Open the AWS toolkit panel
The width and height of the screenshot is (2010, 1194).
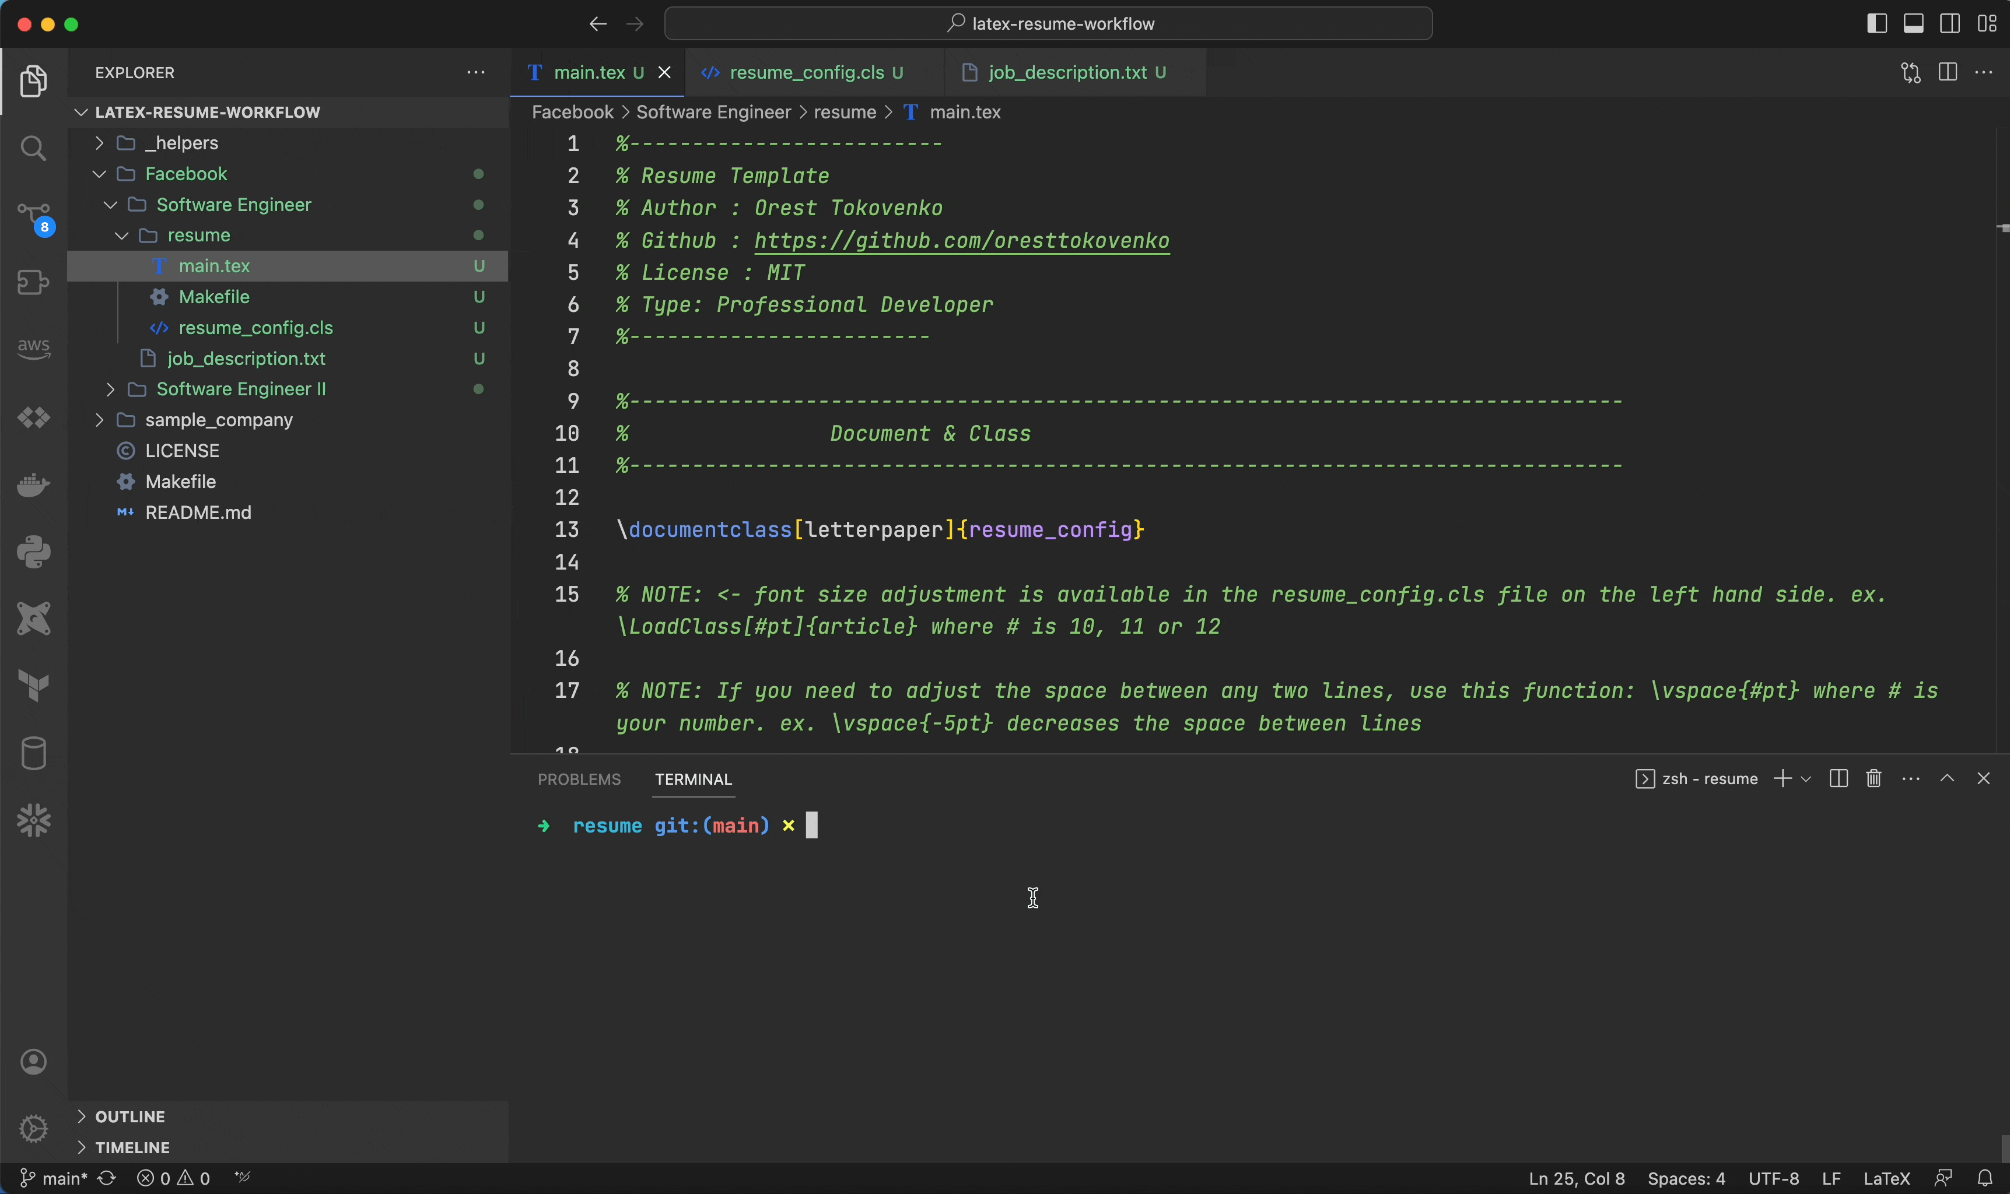(33, 349)
